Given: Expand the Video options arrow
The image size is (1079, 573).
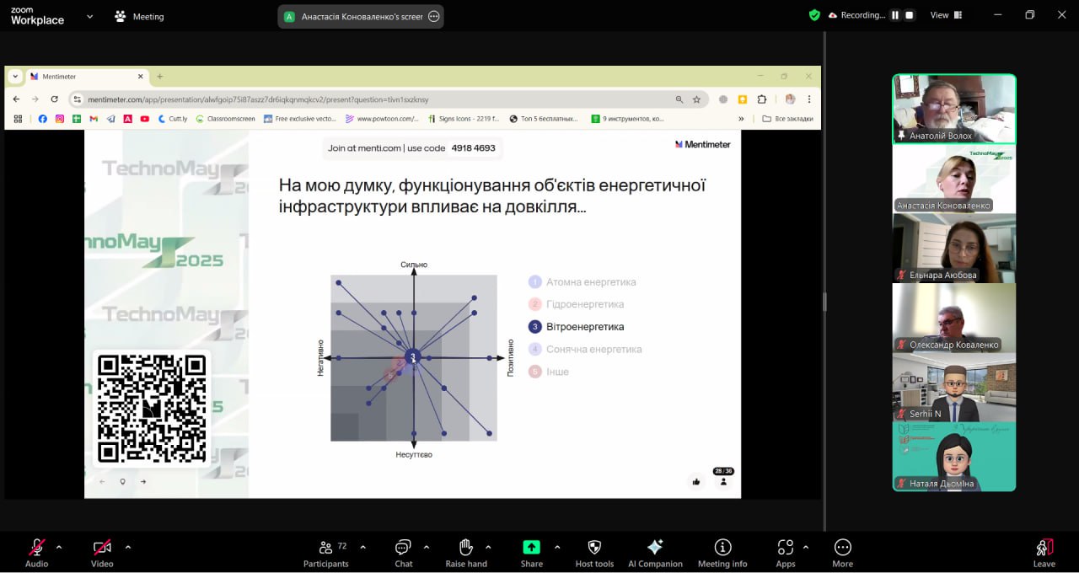Looking at the screenshot, I should [x=128, y=547].
